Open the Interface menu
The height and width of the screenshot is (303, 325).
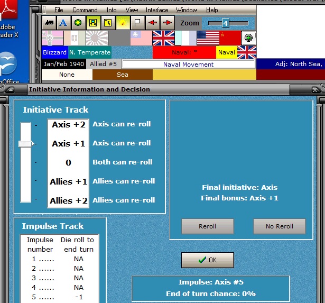[x=157, y=10]
